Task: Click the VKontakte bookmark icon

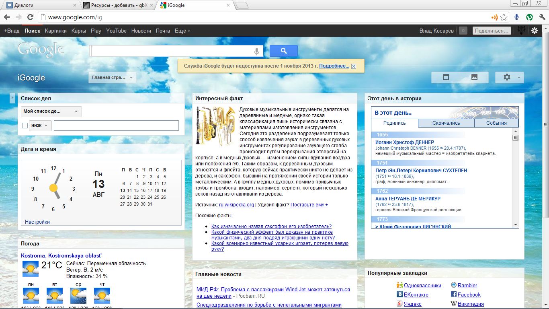Action: 400,295
